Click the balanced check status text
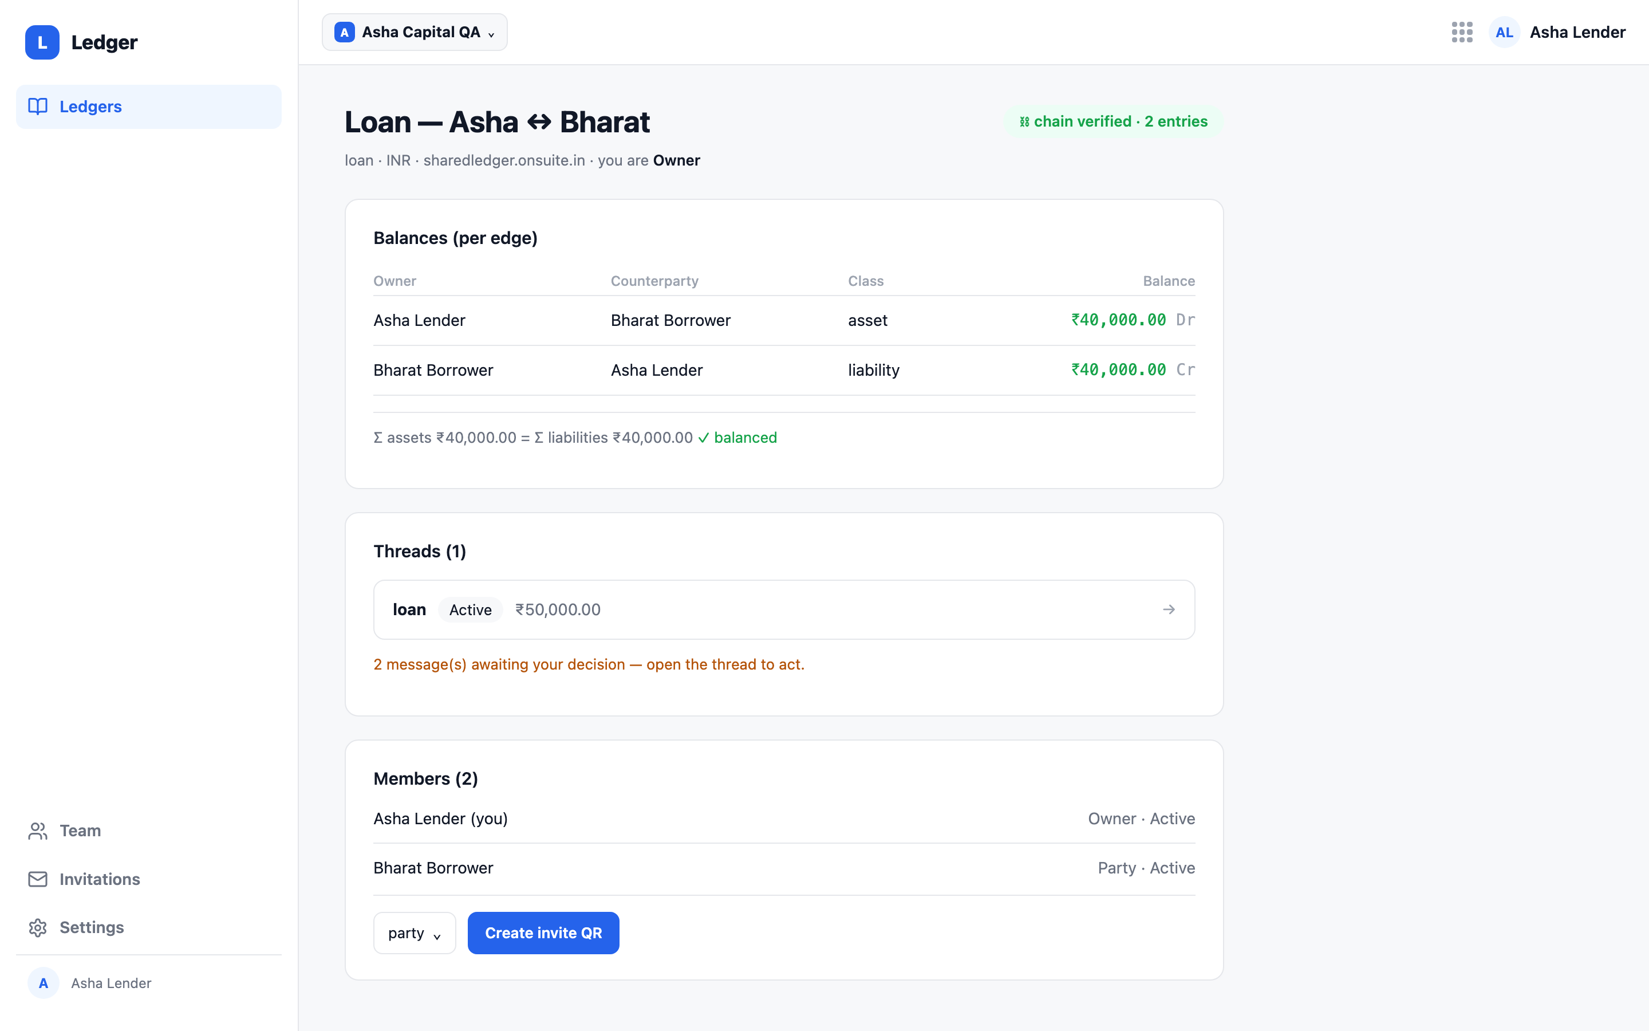The height and width of the screenshot is (1031, 1649). pyautogui.click(x=737, y=437)
